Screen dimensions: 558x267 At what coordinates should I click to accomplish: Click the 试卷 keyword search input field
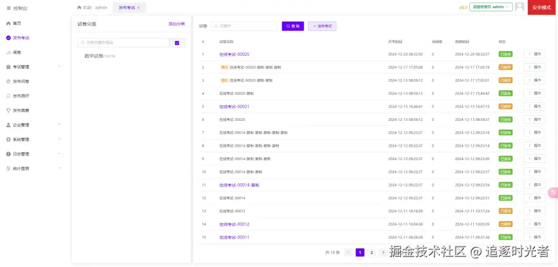(x=244, y=26)
